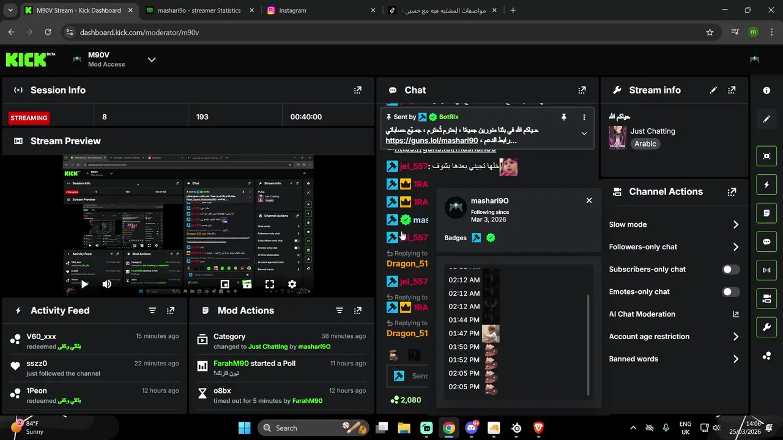Click the user card message history scrollbar
Screen dimensions: 783x440
[x=588, y=344]
